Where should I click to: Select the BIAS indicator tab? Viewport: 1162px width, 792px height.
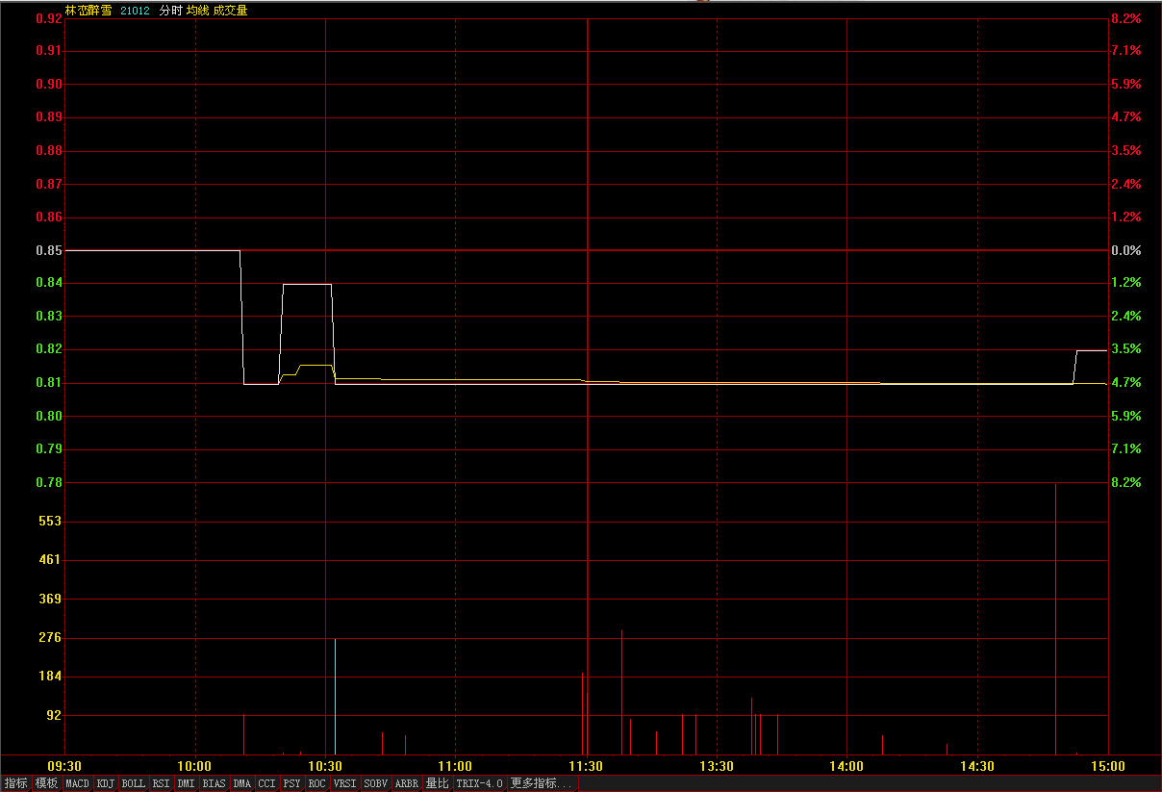[x=214, y=783]
